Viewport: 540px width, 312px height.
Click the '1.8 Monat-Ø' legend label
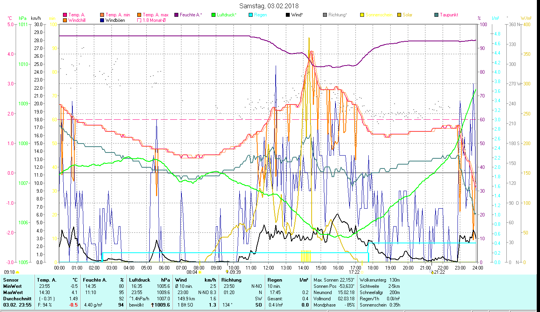tap(154, 20)
